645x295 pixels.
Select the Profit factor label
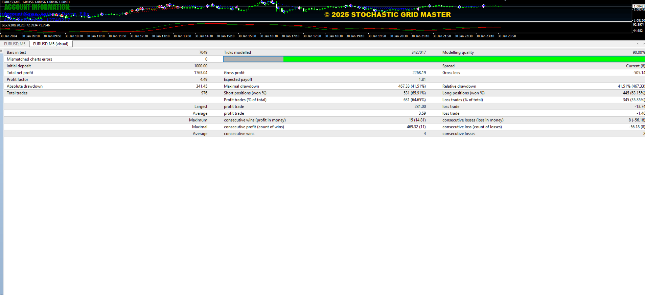[18, 80]
